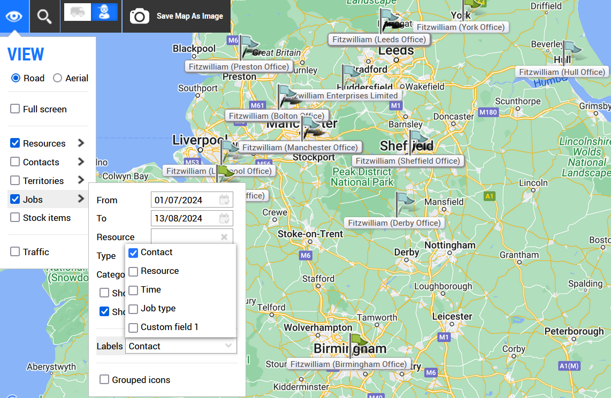The width and height of the screenshot is (611, 398).
Task: Click the Fitzwilliam (Derby Office) map label
Action: 394,223
